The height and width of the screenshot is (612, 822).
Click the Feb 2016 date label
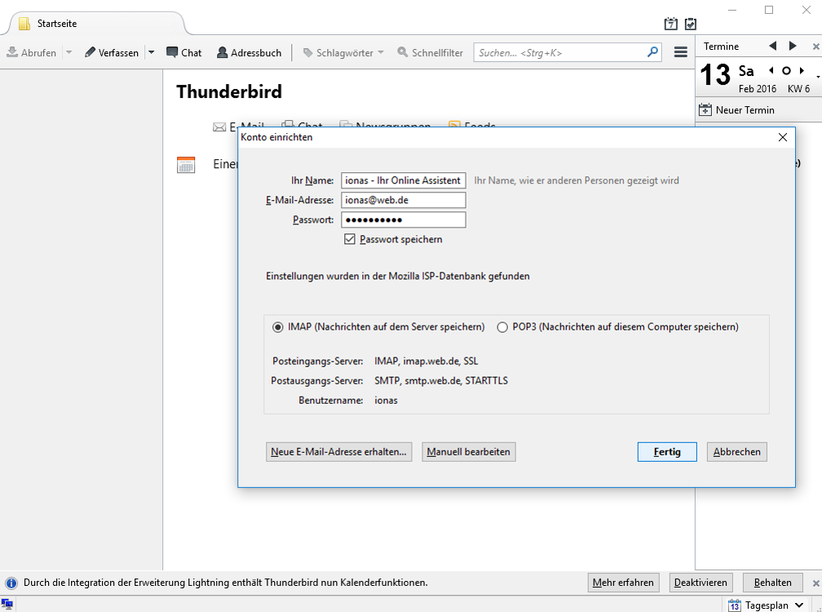pos(758,89)
